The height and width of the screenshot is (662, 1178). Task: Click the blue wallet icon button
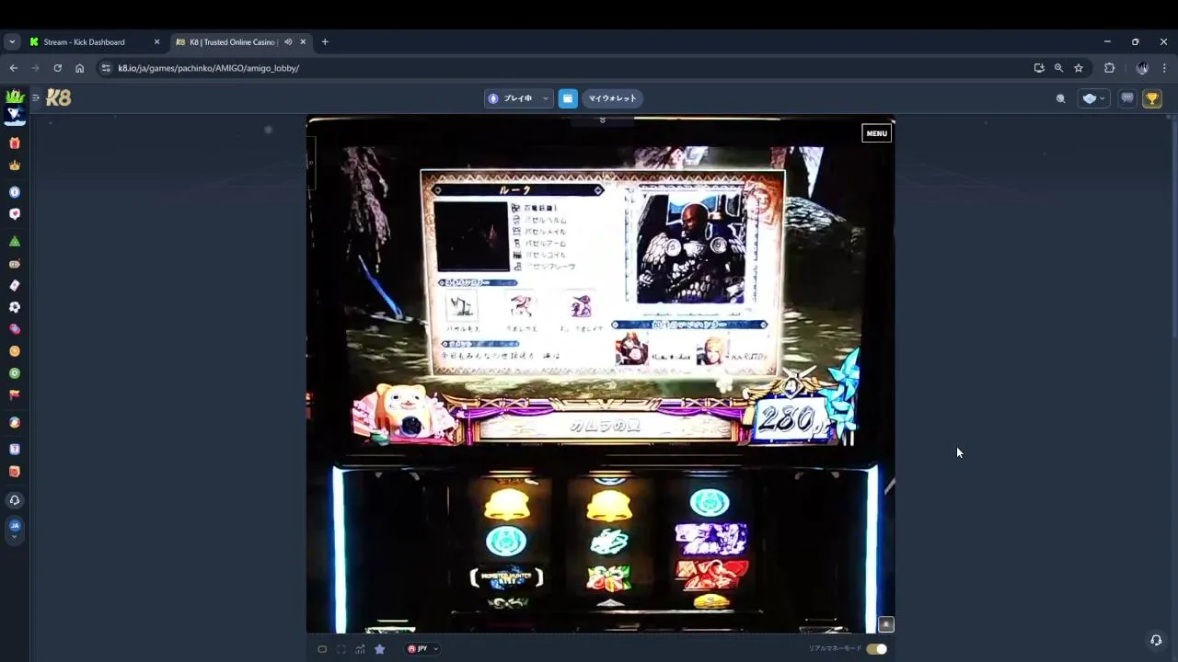[x=568, y=98]
